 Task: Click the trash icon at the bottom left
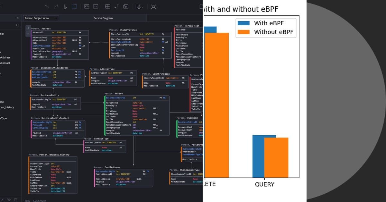point(15,199)
